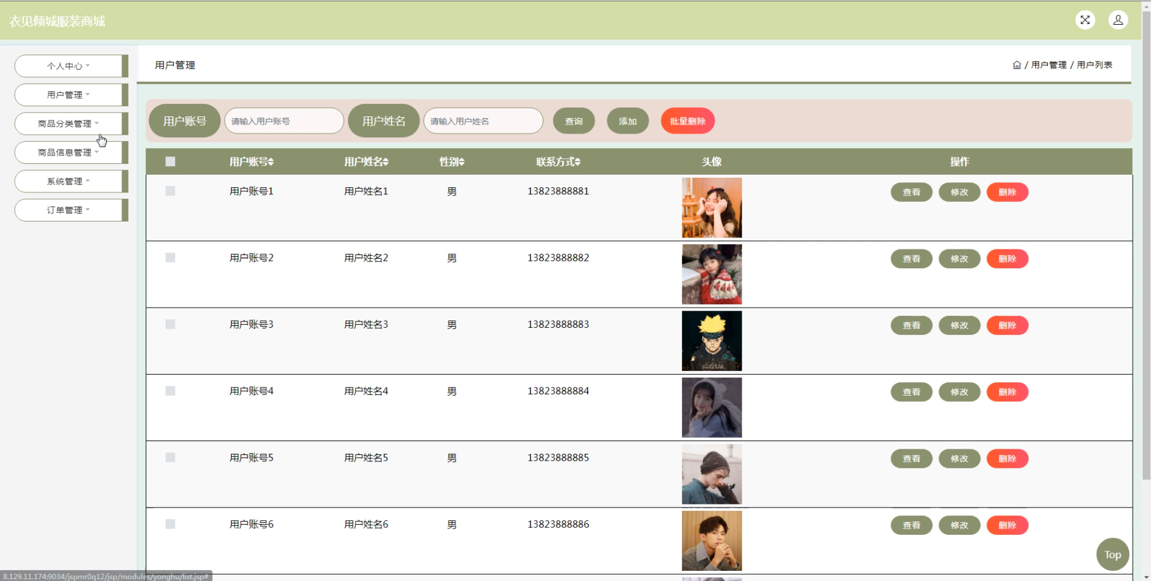Click 修改 for 用户账号6

959,525
